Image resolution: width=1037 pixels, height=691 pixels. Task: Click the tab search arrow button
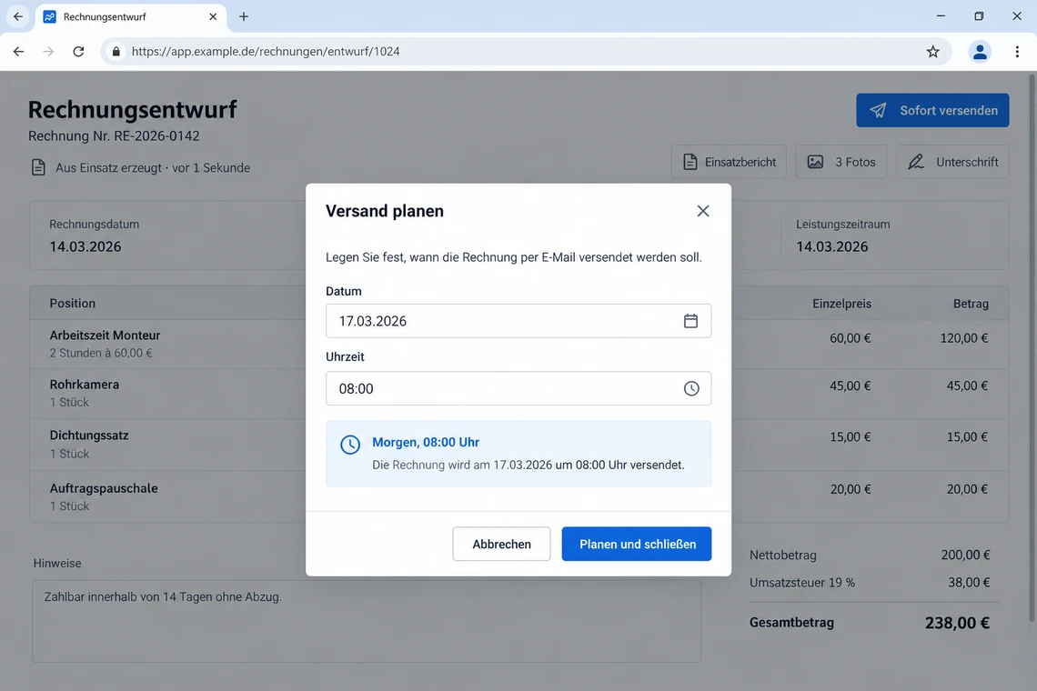[18, 16]
